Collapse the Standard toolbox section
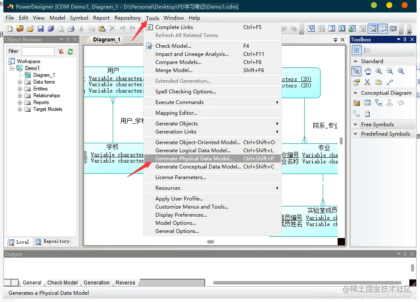The width and height of the screenshot is (420, 302). click(355, 61)
